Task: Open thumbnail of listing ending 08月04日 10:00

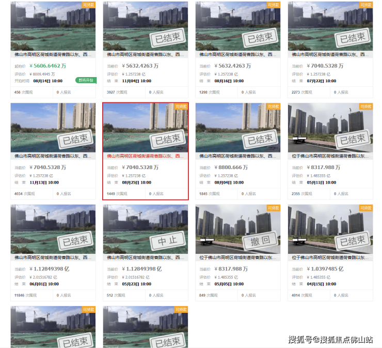Action: (238, 128)
